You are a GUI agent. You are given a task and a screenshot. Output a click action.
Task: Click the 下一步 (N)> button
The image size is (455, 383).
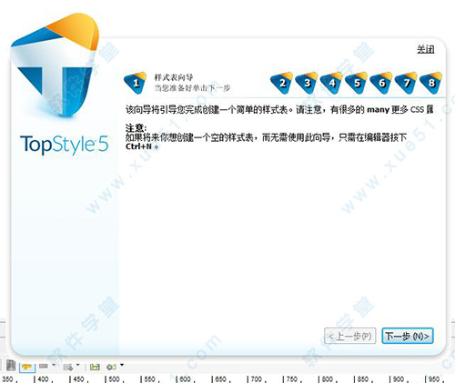point(408,336)
